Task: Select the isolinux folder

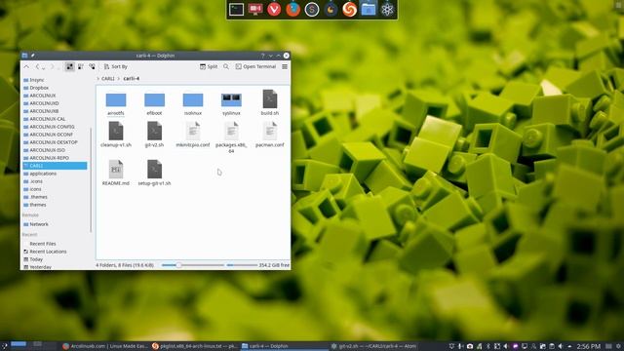Action: click(193, 103)
